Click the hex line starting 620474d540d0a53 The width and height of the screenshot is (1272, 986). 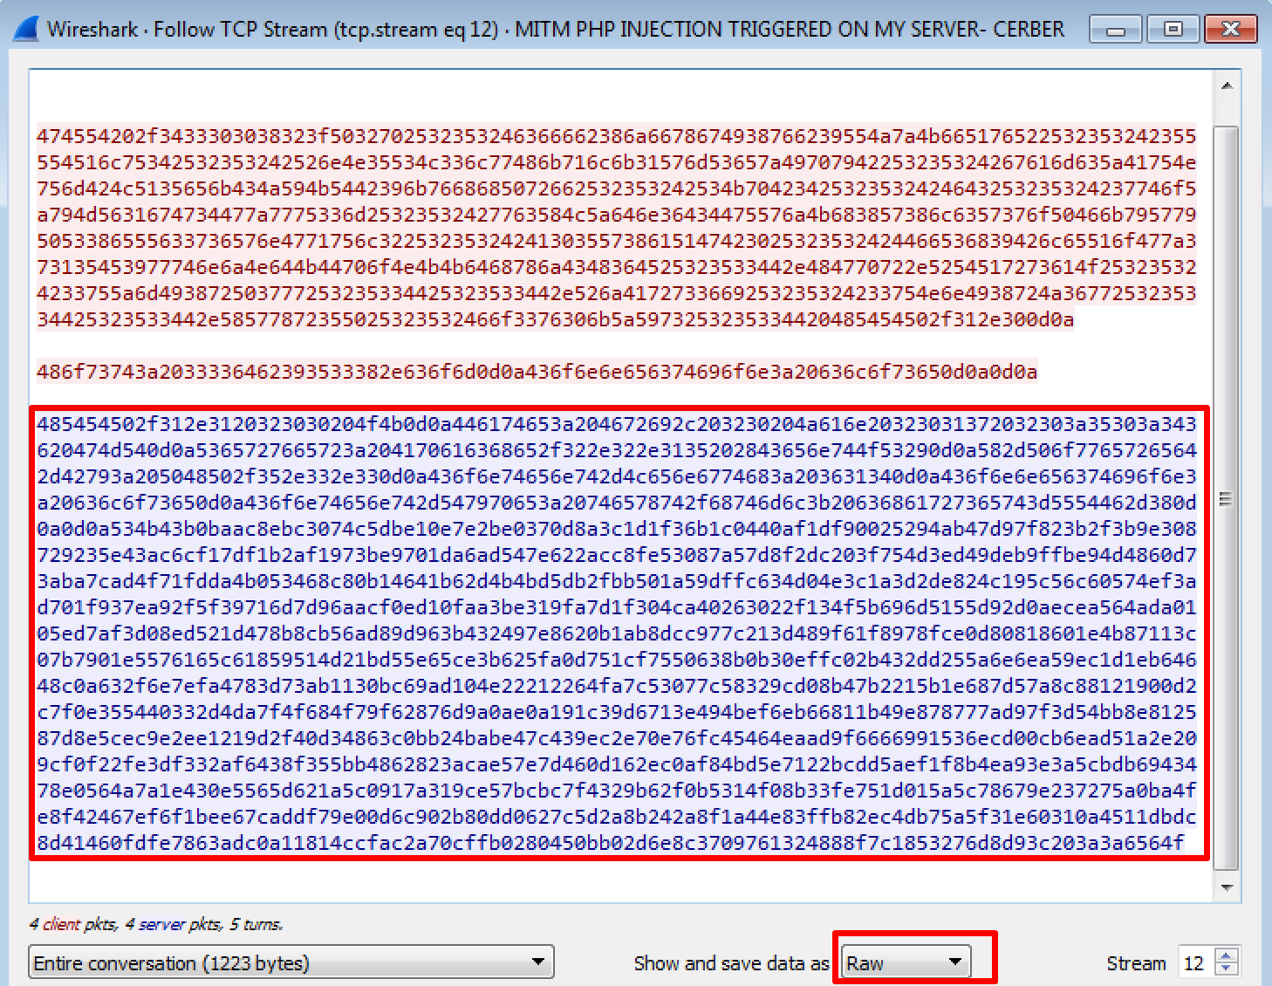pos(616,450)
